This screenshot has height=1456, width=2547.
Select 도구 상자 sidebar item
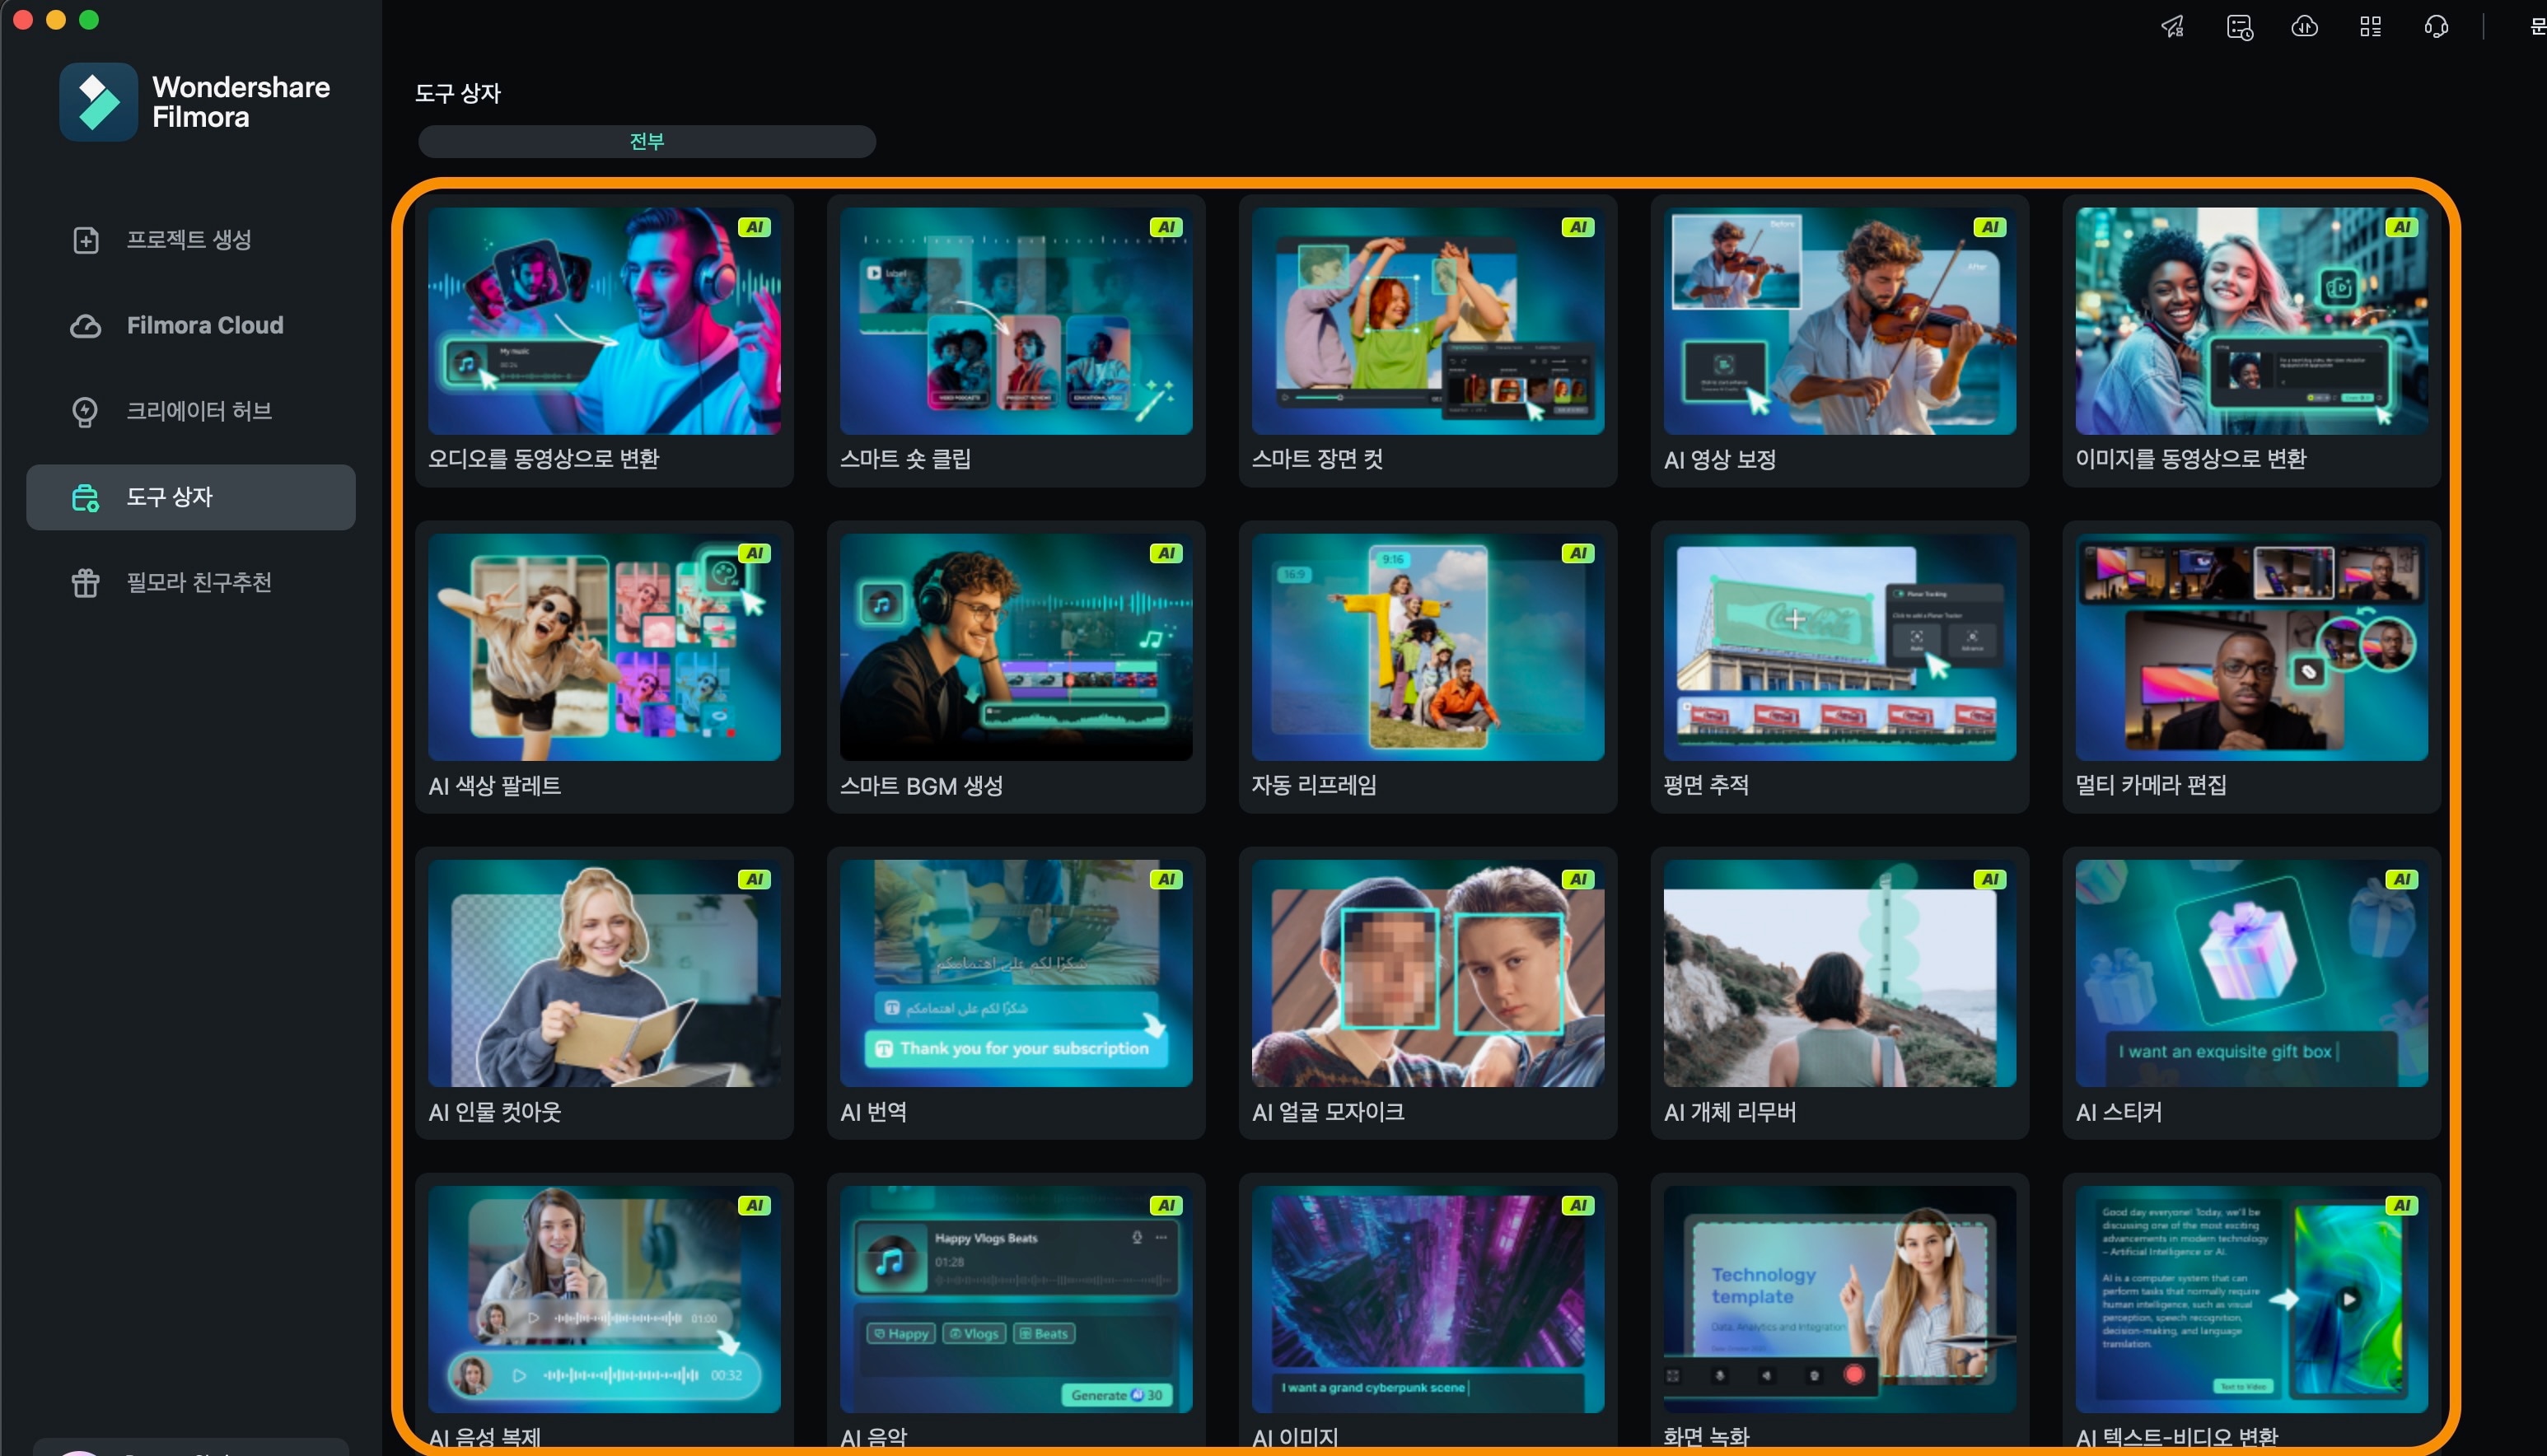point(191,497)
